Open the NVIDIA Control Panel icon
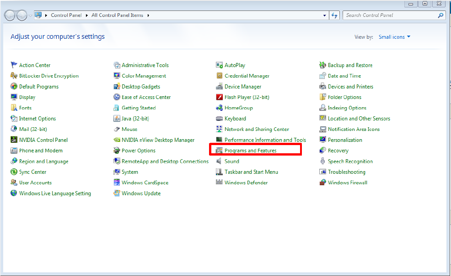Screen dimensions: 451x276 14,140
